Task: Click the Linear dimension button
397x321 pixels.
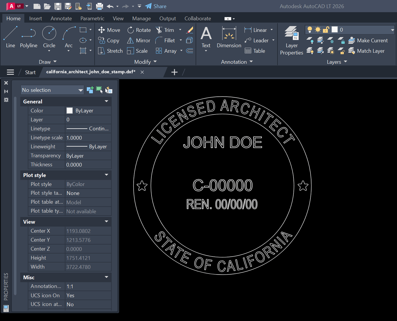Action: 256,30
